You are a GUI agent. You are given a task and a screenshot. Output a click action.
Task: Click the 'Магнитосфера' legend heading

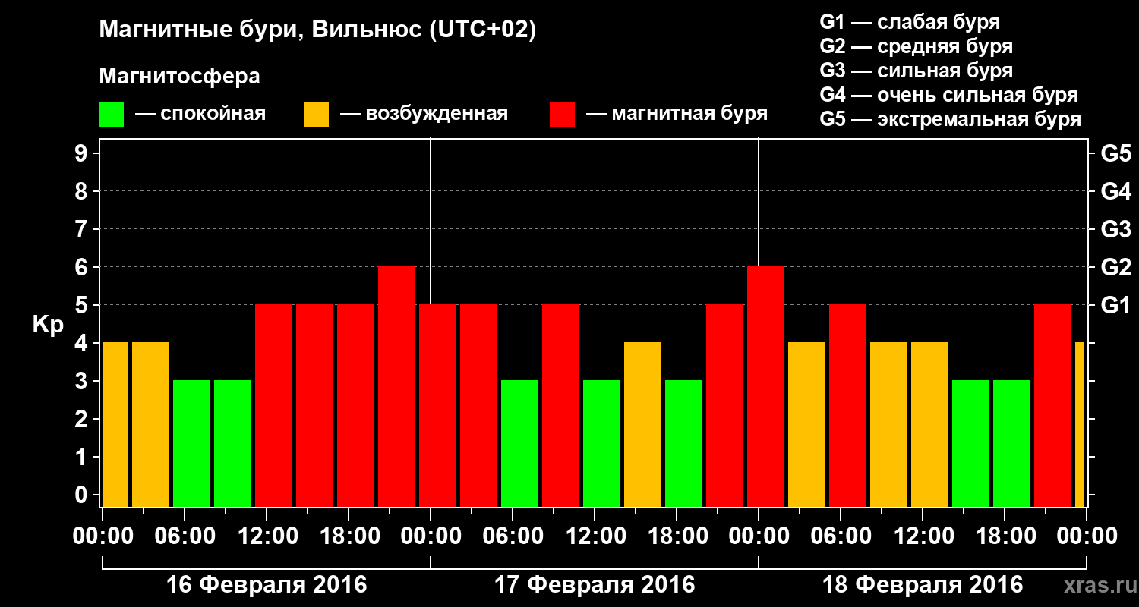(x=179, y=77)
